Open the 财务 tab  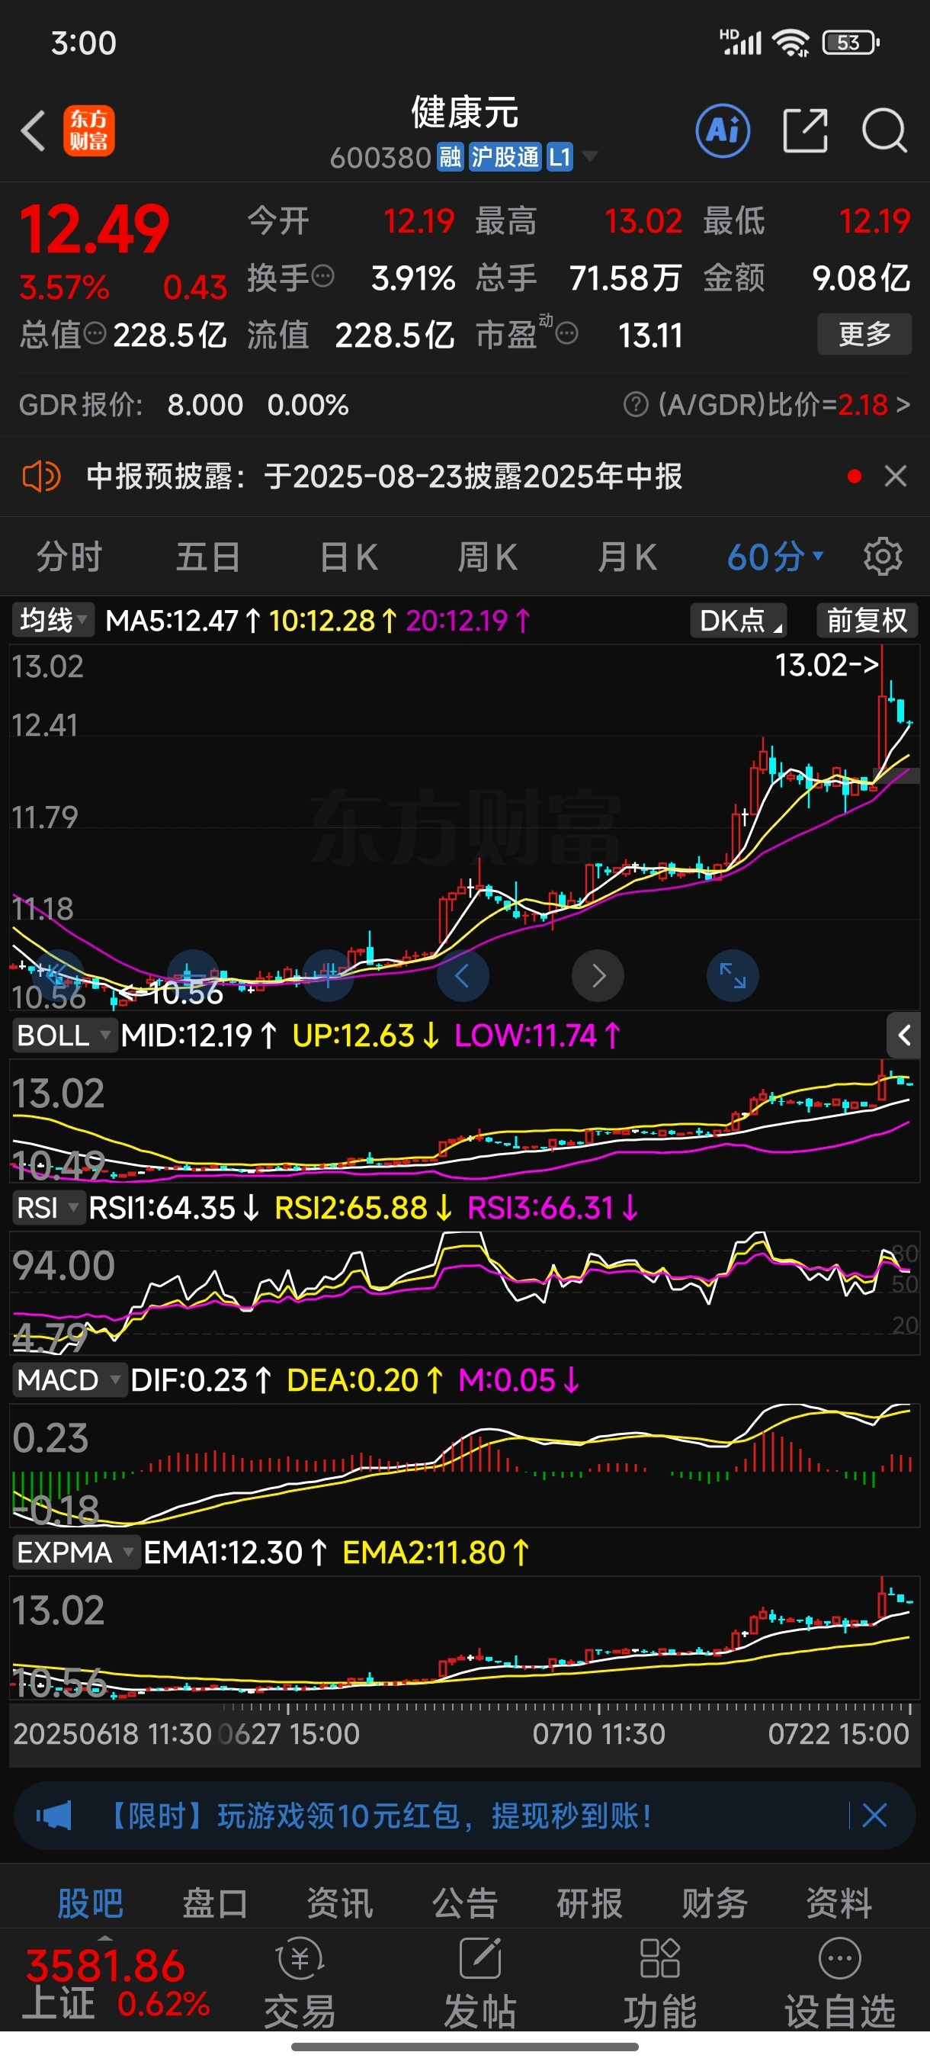click(x=715, y=1903)
